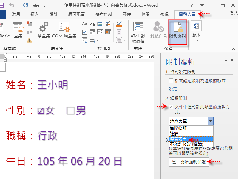Click the Undo icon in the title bar
Screen dimensions: 238x179
point(12,5)
